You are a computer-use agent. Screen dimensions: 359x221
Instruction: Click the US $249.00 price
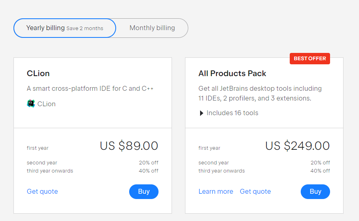point(297,146)
